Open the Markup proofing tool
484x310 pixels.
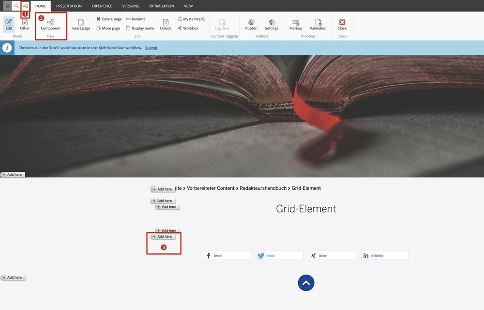pyautogui.click(x=296, y=24)
